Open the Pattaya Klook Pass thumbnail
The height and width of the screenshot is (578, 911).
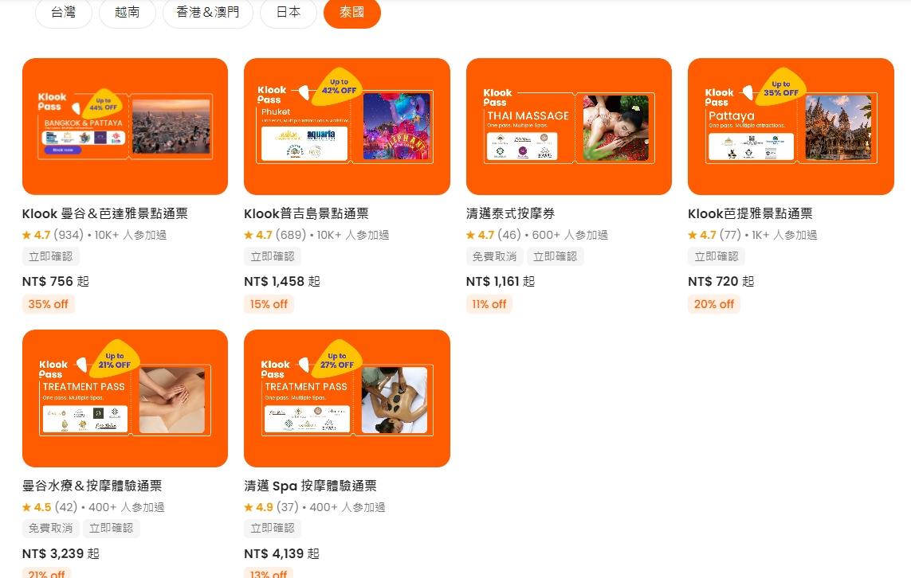tap(791, 127)
